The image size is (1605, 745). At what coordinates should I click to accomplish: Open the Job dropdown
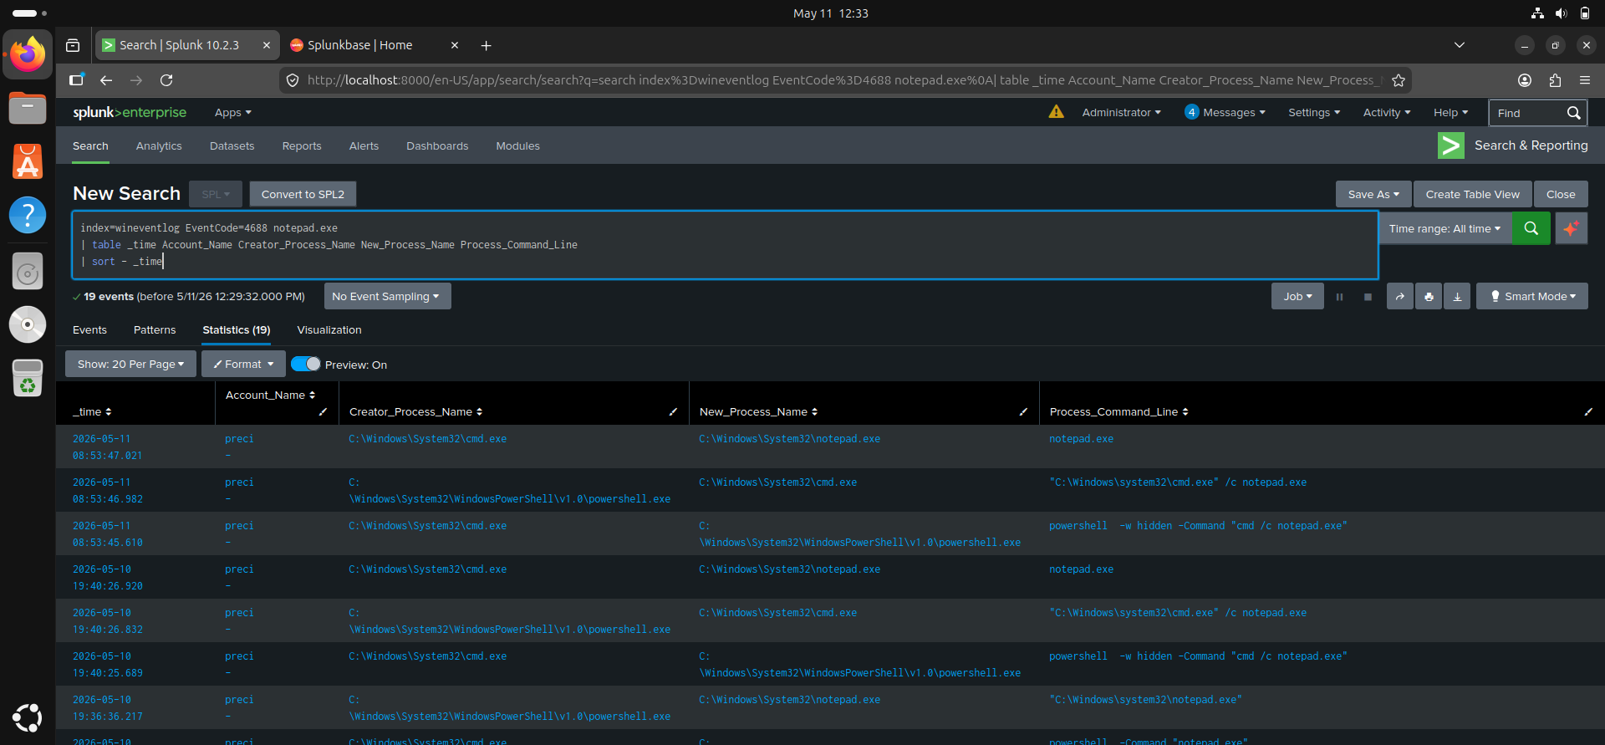tap(1297, 297)
